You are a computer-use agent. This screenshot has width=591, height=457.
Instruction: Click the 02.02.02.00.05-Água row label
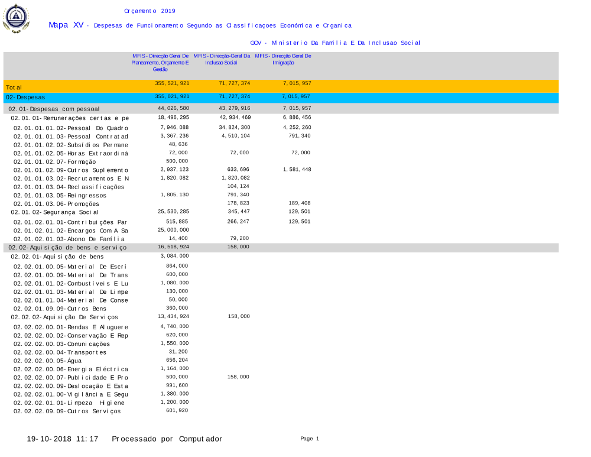click(x=48, y=361)
